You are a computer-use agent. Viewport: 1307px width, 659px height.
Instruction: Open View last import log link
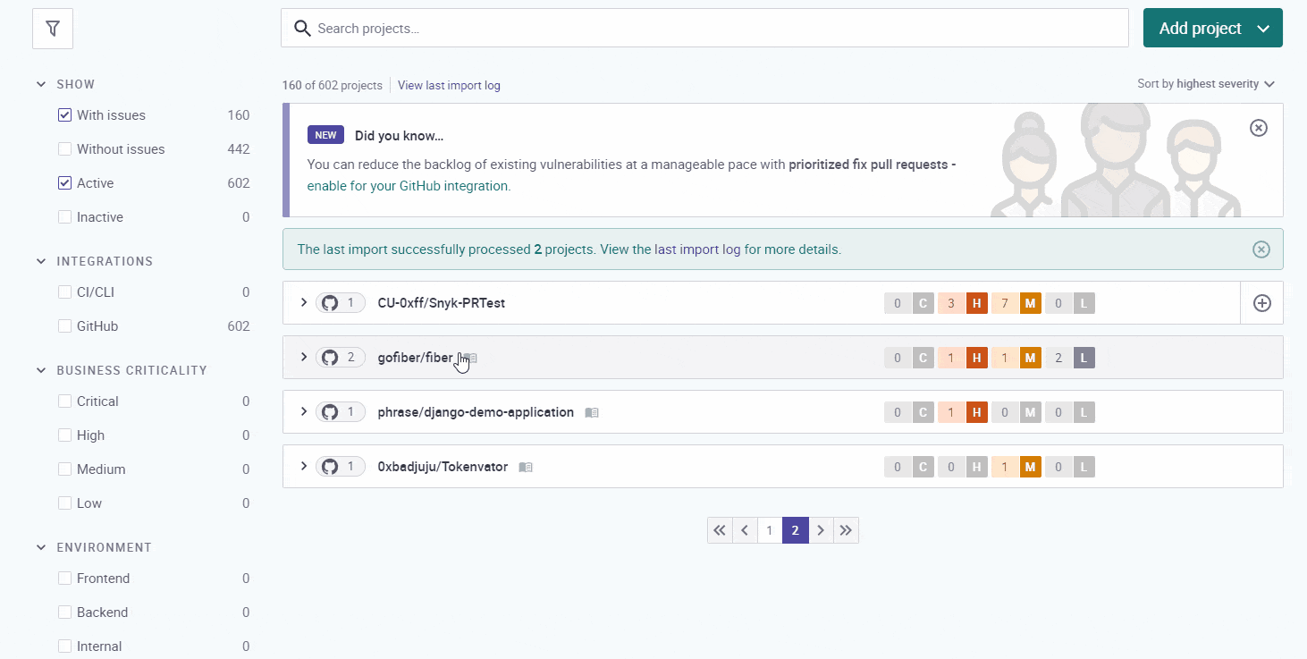click(x=449, y=86)
